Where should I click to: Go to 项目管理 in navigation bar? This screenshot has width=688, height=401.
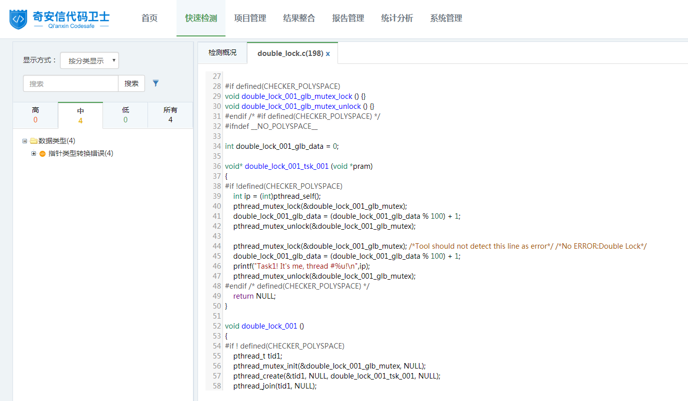tap(250, 18)
